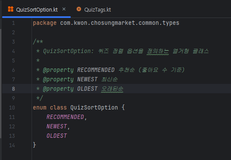This screenshot has height=160, width=231.
Task: Click the QuizTags.kt orange circle icon
Action: point(79,9)
